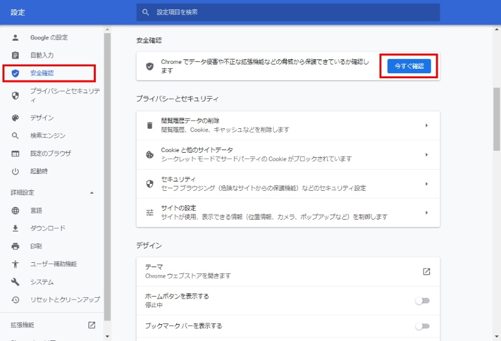Image resolution: width=501 pixels, height=341 pixels.
Task: Enable ブックマーク バーを表示する toggle
Action: pos(423,326)
